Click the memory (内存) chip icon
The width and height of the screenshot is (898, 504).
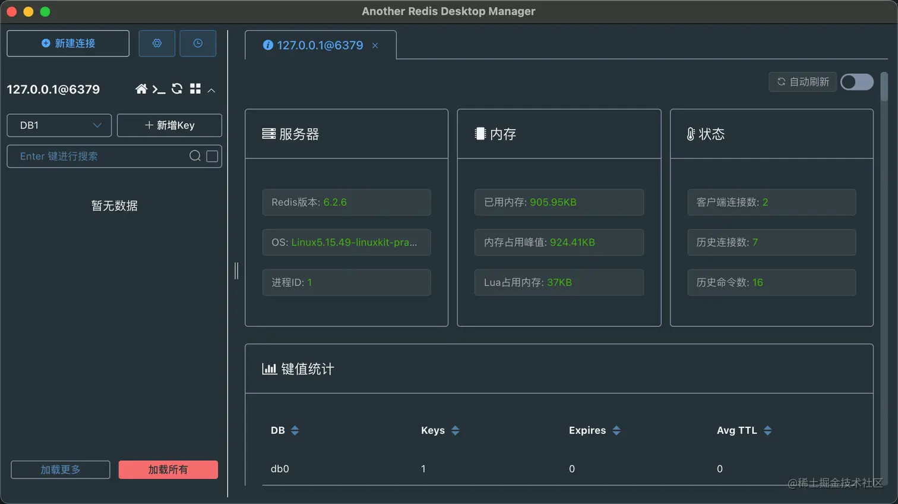480,134
